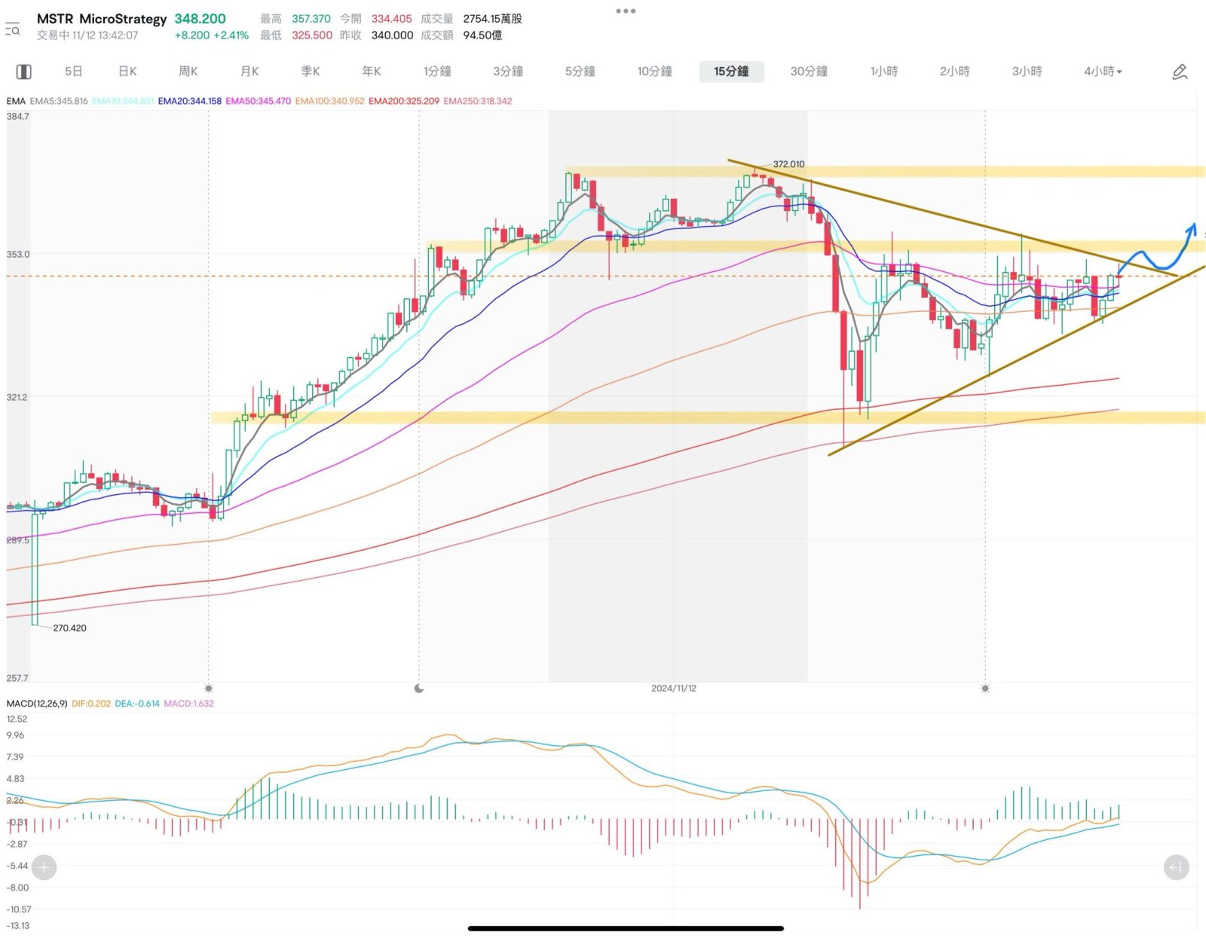Expand the 4小時 interval dropdown
Viewport: 1206px width, 938px height.
(1103, 72)
